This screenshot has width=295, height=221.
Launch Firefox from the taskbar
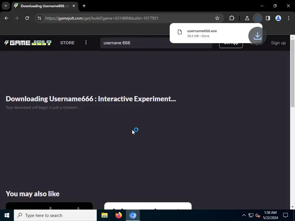pos(118,215)
